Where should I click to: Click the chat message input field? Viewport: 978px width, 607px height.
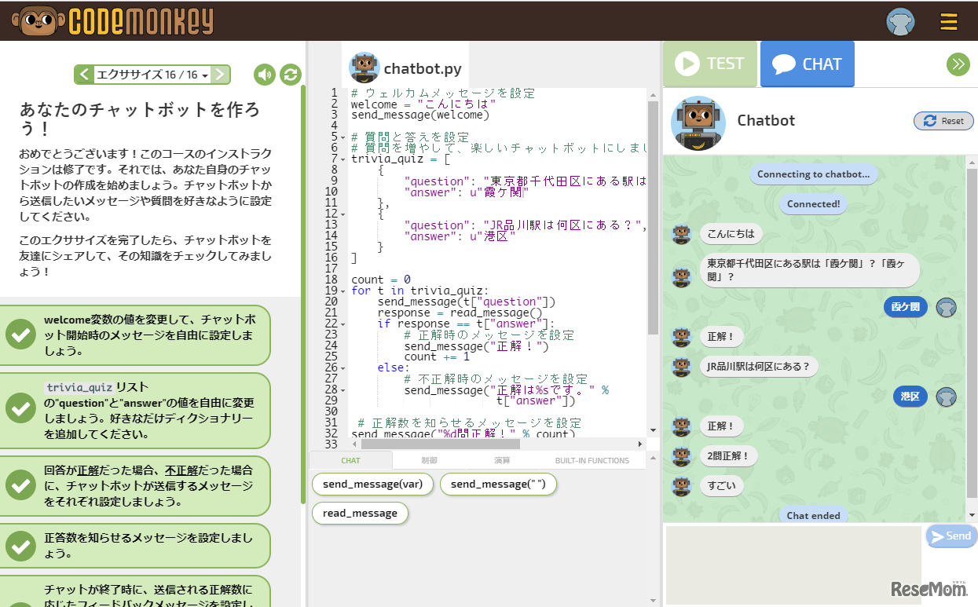click(x=792, y=564)
